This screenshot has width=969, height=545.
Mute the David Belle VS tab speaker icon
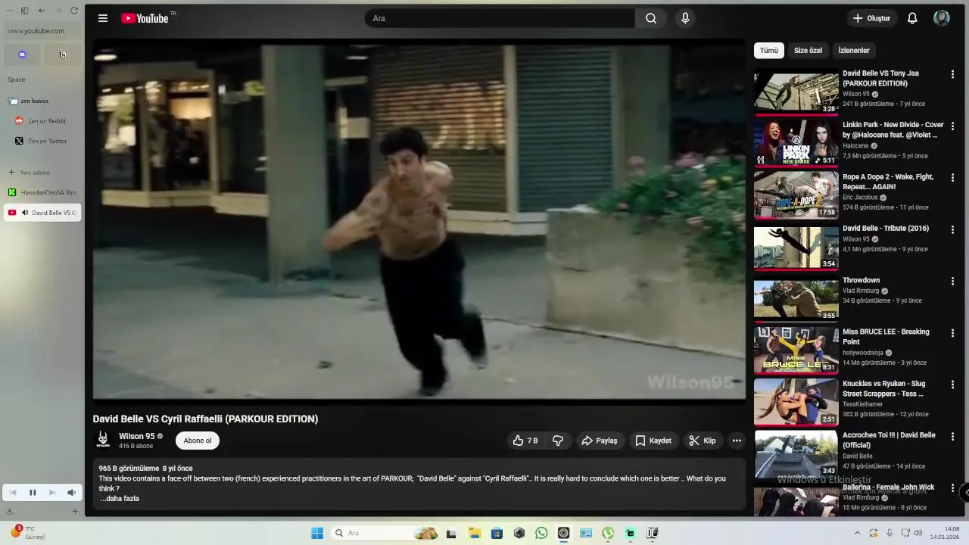(x=25, y=213)
